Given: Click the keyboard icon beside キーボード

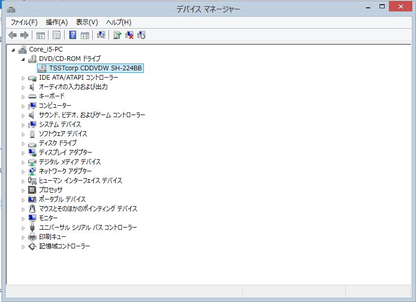Looking at the screenshot, I should pyautogui.click(x=32, y=96).
